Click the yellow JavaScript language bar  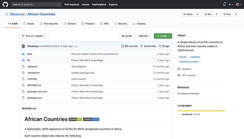(201, 111)
